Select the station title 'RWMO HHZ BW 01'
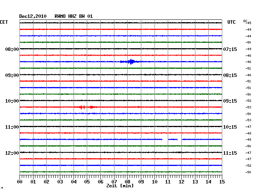Image resolution: width=253 pixels, height=192 pixels. pyautogui.click(x=74, y=16)
